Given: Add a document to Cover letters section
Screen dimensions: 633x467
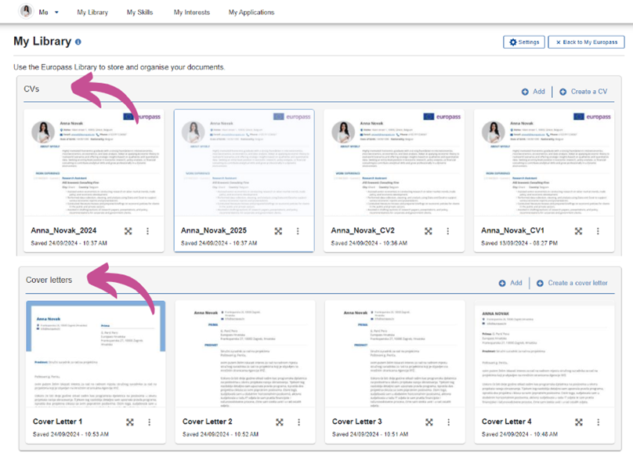Looking at the screenshot, I should (x=510, y=283).
